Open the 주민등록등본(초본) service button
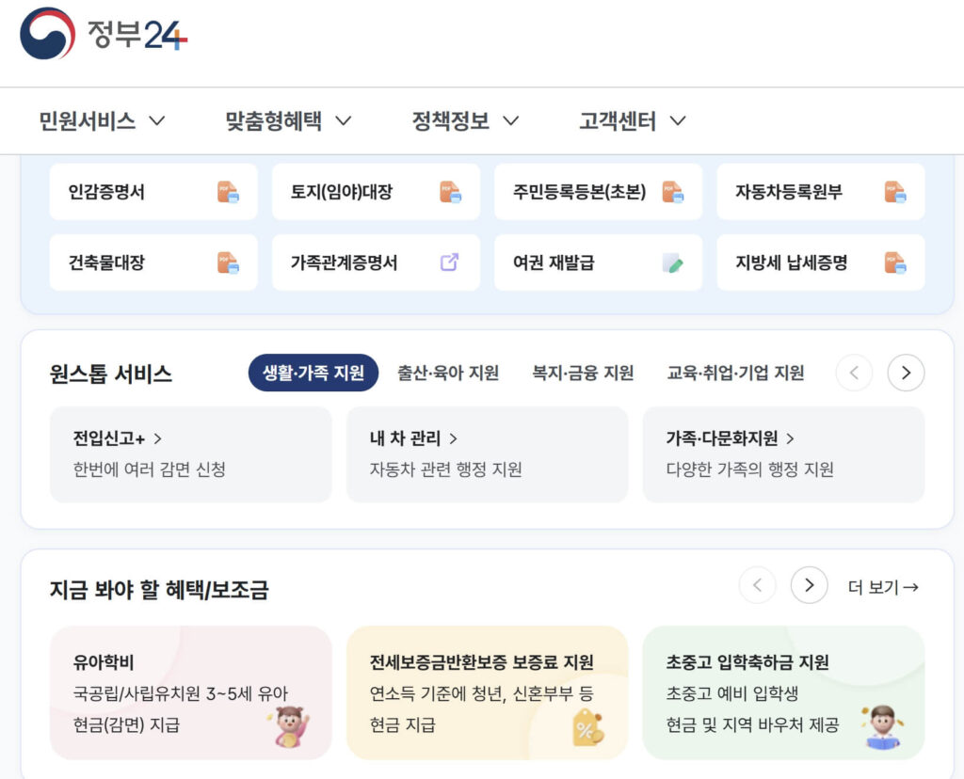The height and width of the screenshot is (779, 964). pos(598,192)
